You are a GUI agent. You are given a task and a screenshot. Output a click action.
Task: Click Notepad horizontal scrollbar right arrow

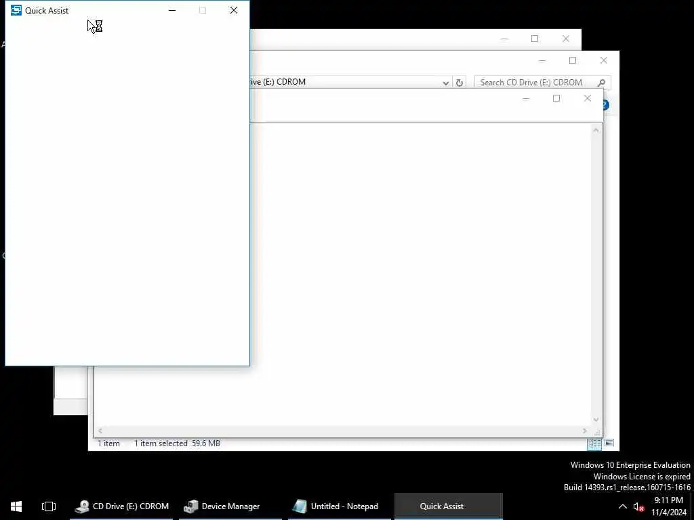585,431
